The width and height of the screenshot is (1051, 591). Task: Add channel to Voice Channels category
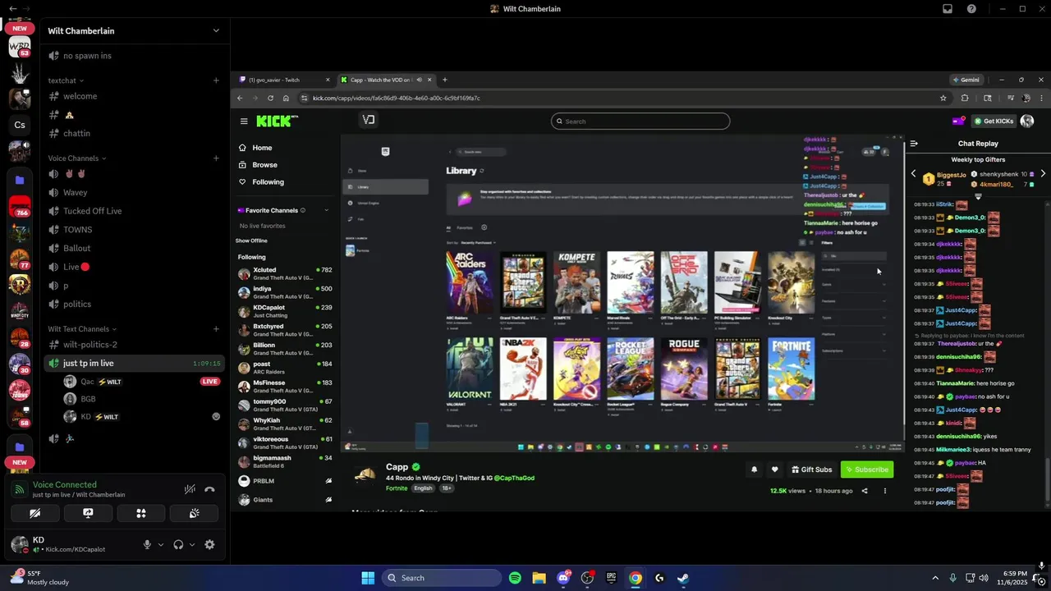pos(216,158)
